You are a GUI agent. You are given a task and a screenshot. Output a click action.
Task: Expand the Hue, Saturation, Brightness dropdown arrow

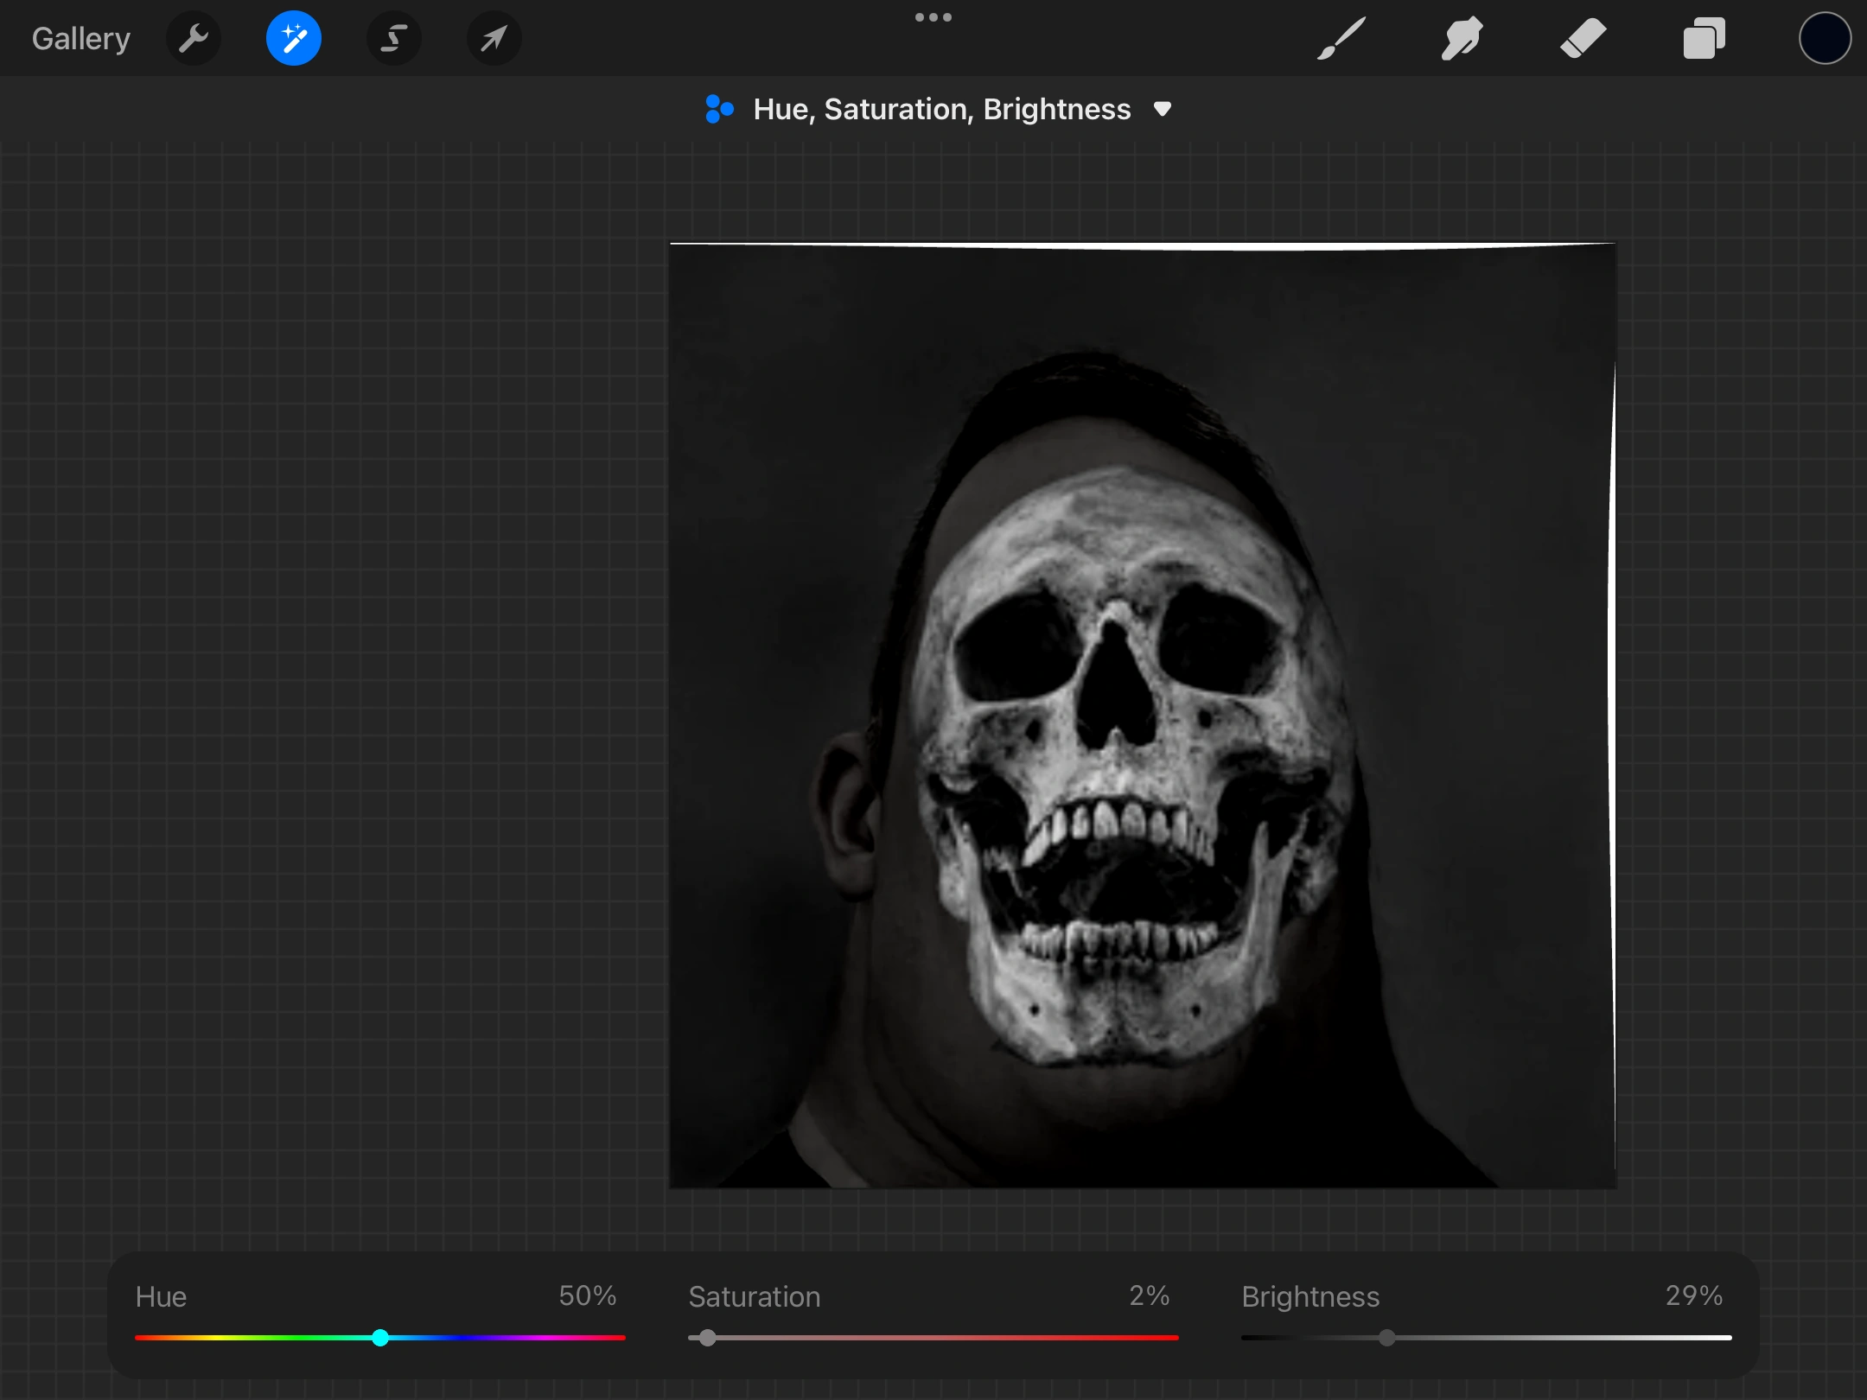click(1163, 109)
